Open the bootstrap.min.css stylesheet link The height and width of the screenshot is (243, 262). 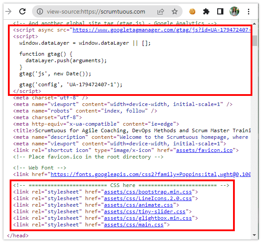pos(148,192)
